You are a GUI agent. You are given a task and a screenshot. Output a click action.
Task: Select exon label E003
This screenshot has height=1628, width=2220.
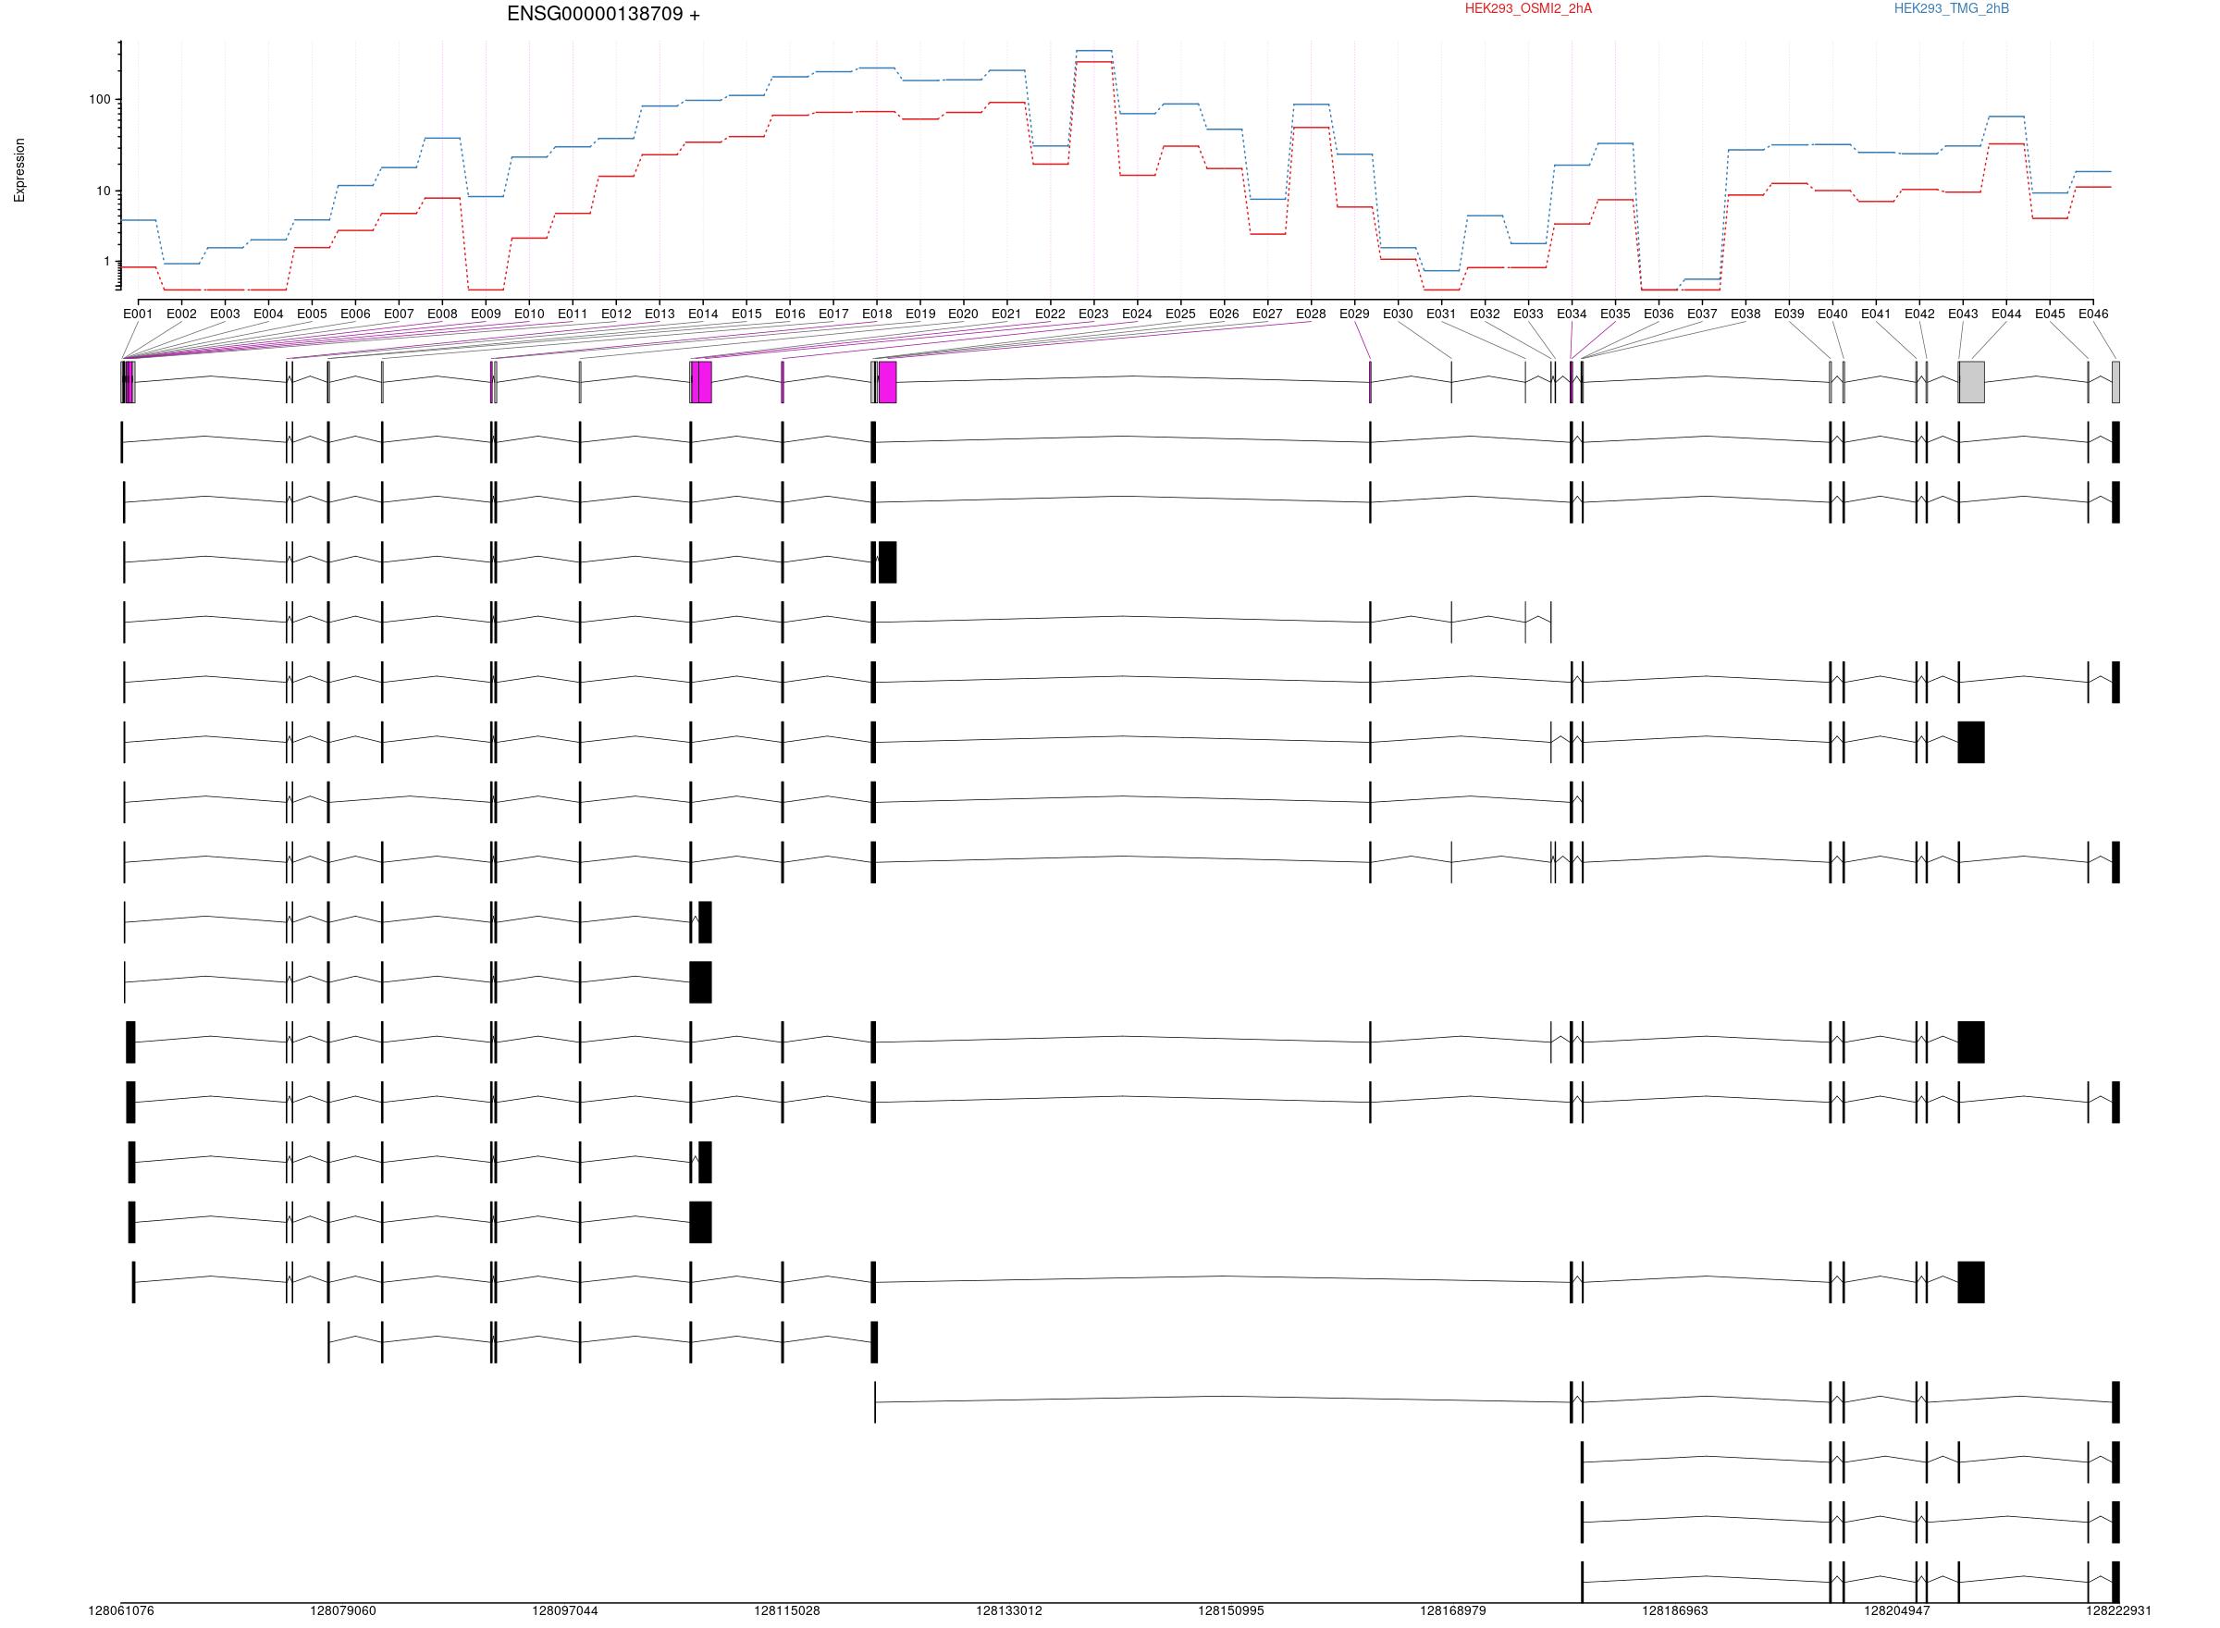(x=225, y=314)
